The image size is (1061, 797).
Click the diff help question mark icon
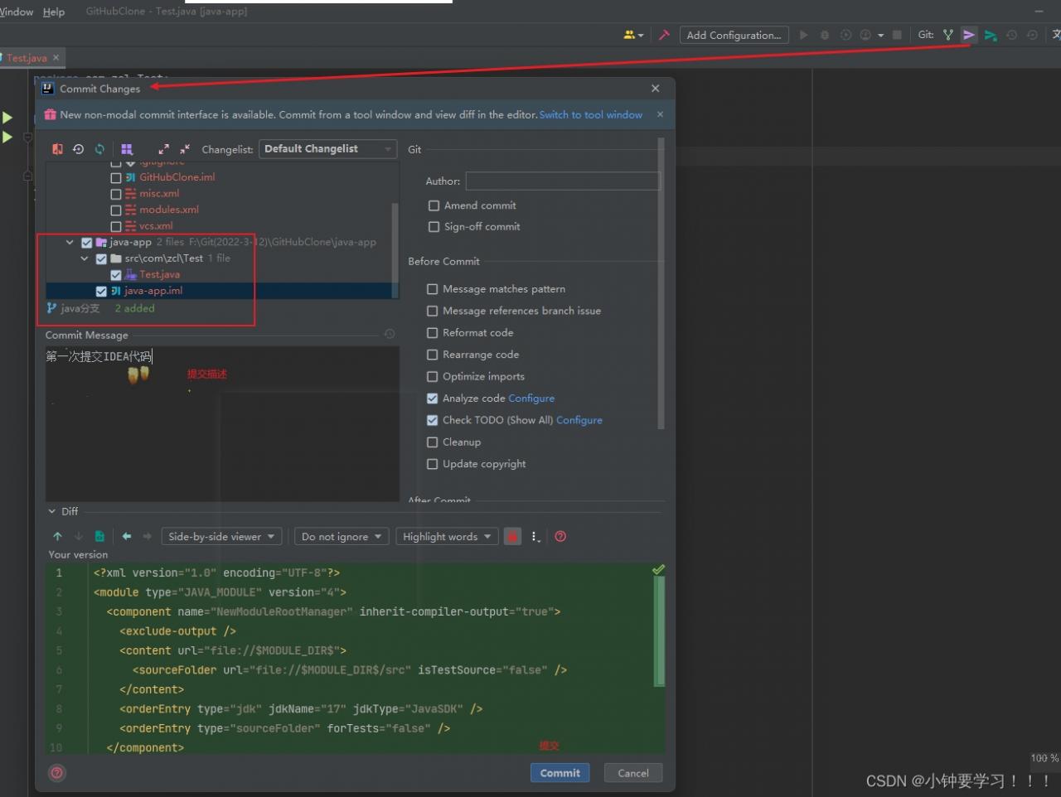[560, 537]
